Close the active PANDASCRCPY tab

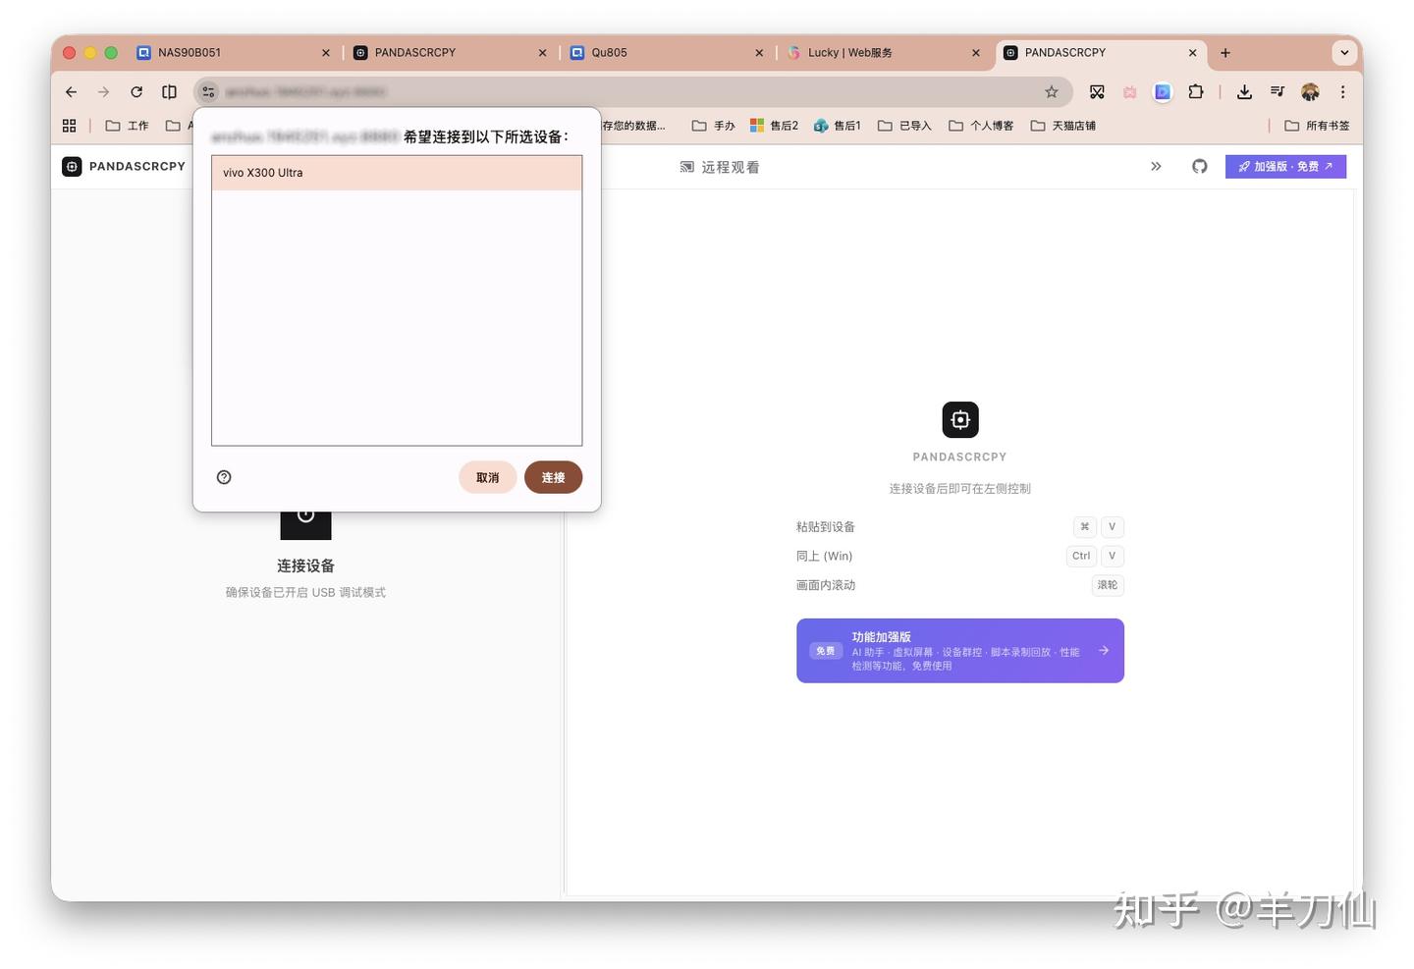coord(1193,53)
